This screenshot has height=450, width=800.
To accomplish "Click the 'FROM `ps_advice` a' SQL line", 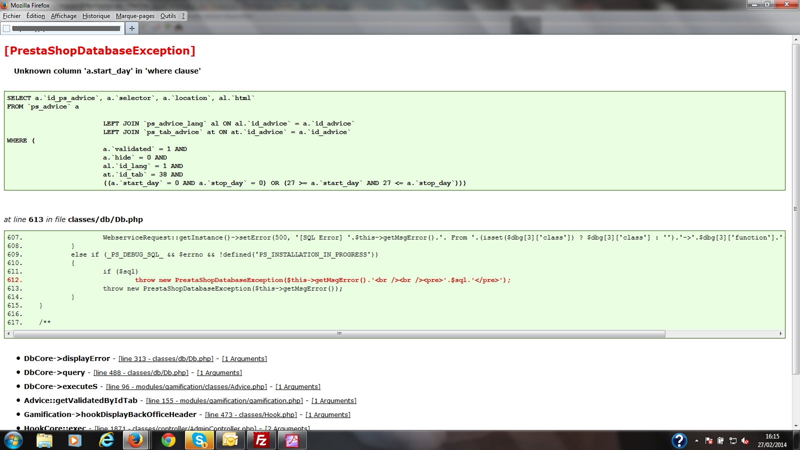I will (x=43, y=106).
